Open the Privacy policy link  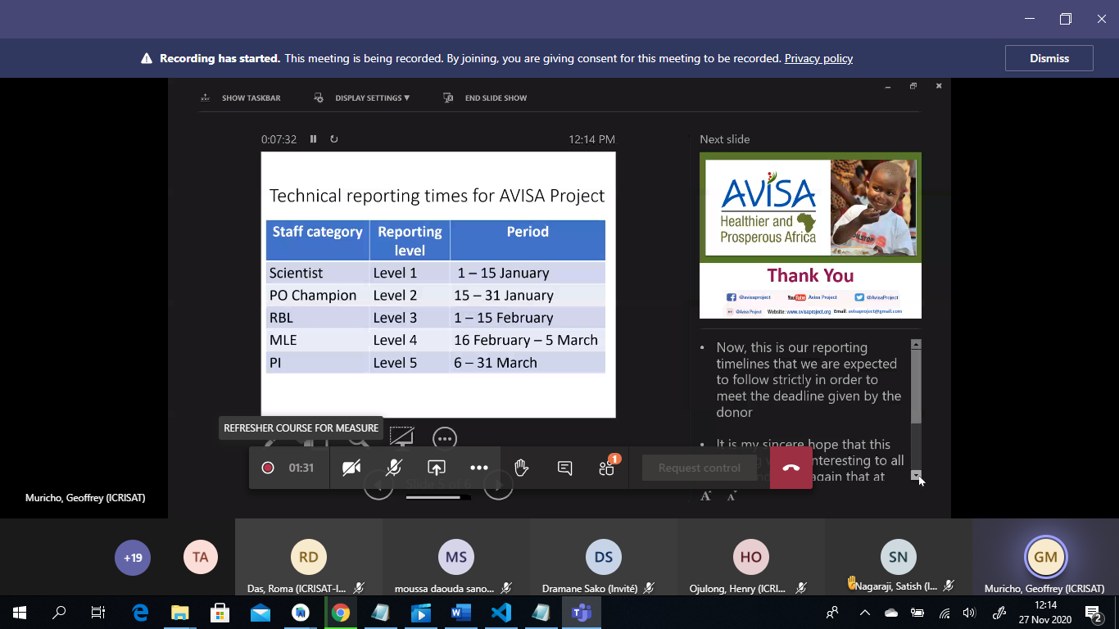[818, 58]
